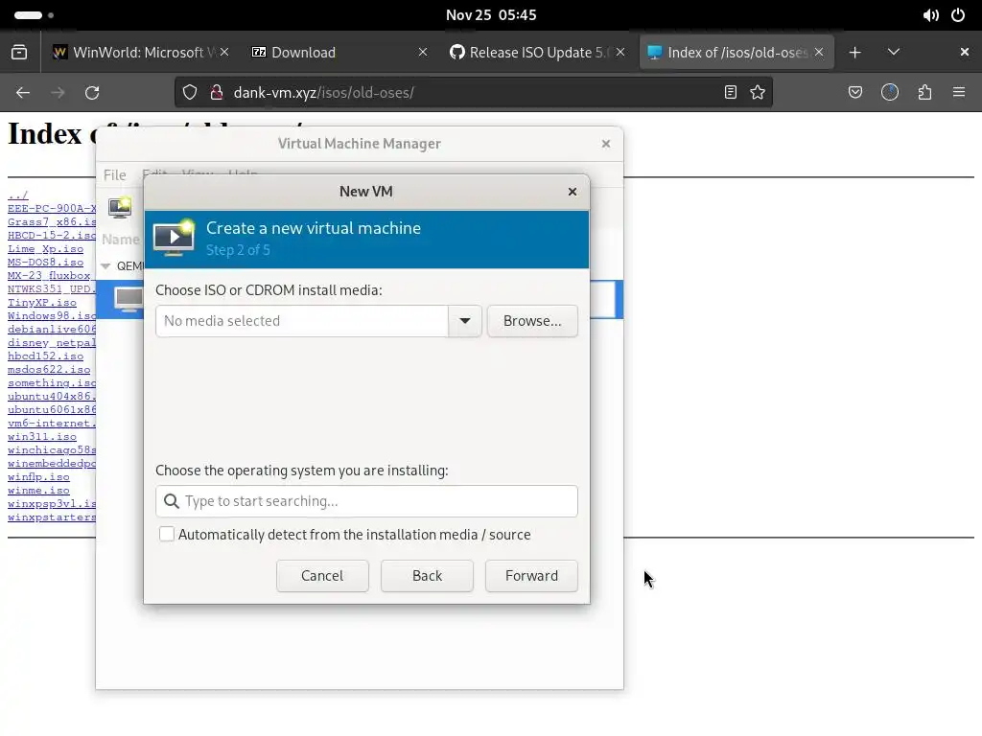Open the Lime_Xp.iso link
This screenshot has width=982, height=736.
[x=46, y=248]
